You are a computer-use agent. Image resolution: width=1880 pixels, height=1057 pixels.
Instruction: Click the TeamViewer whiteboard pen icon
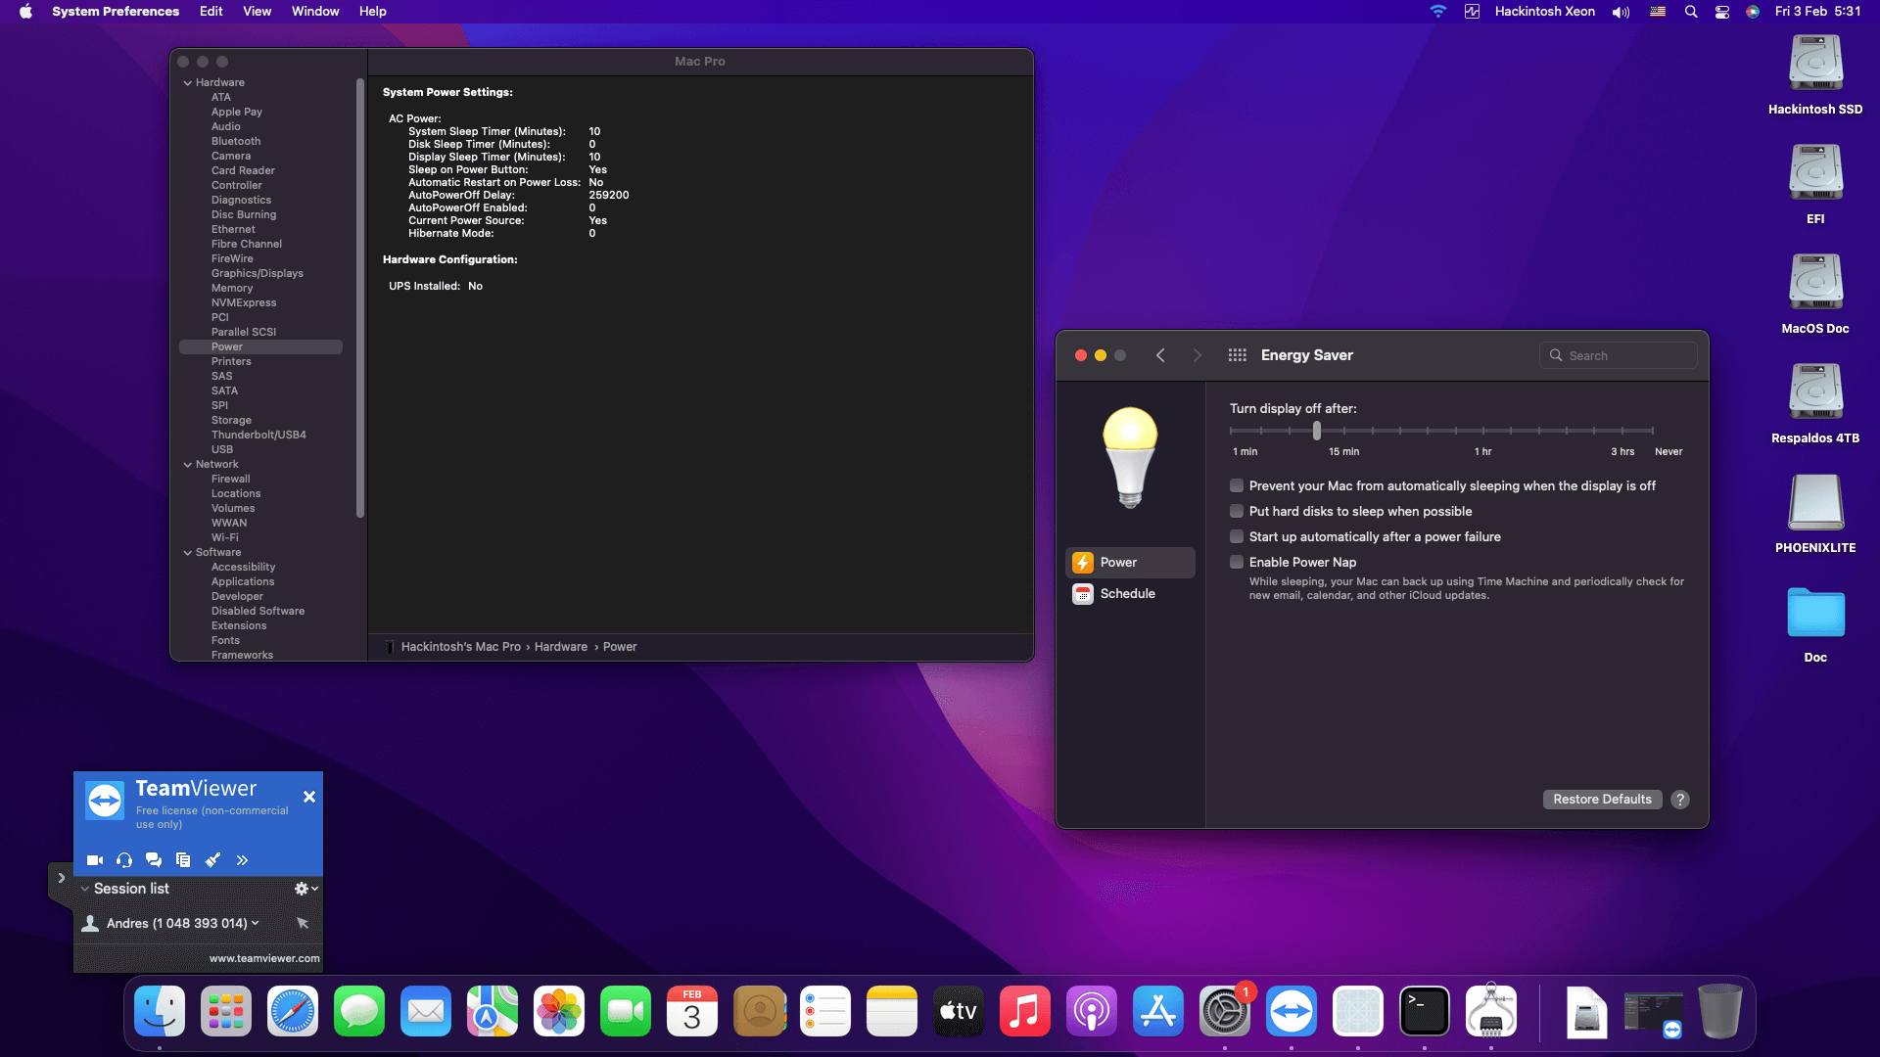(212, 860)
